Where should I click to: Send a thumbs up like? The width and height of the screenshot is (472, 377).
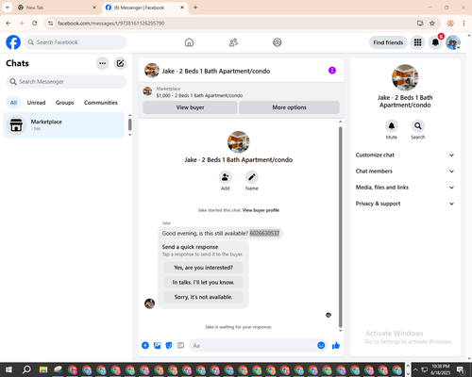coord(336,346)
